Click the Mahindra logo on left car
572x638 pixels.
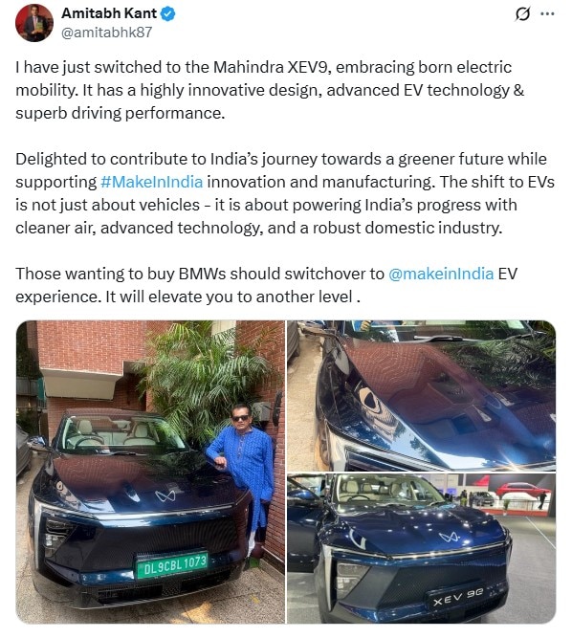165,495
